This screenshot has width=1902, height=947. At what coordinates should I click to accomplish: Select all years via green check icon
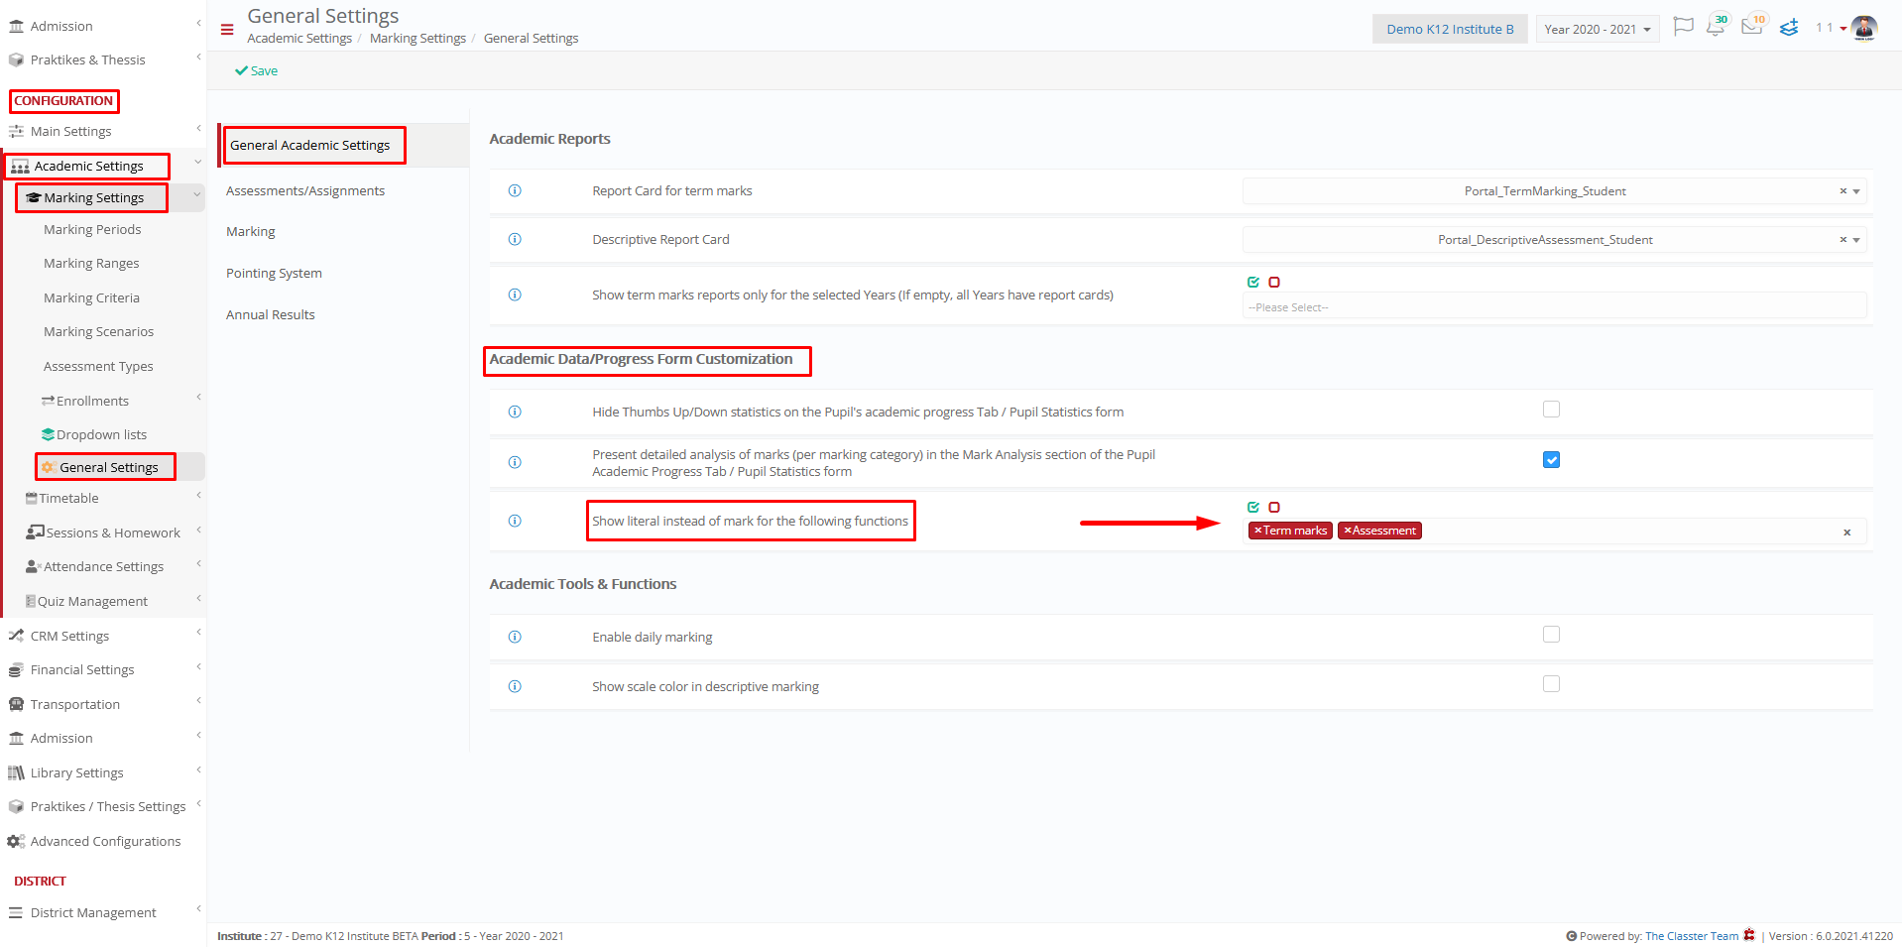click(1253, 283)
